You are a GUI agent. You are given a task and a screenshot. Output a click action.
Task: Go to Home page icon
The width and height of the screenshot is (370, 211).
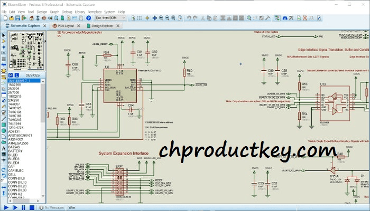[x=31, y=18]
